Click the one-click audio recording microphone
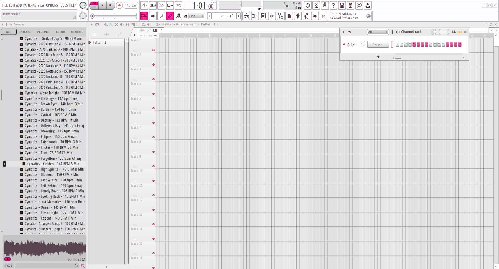499x269 pixels. pos(325,5)
